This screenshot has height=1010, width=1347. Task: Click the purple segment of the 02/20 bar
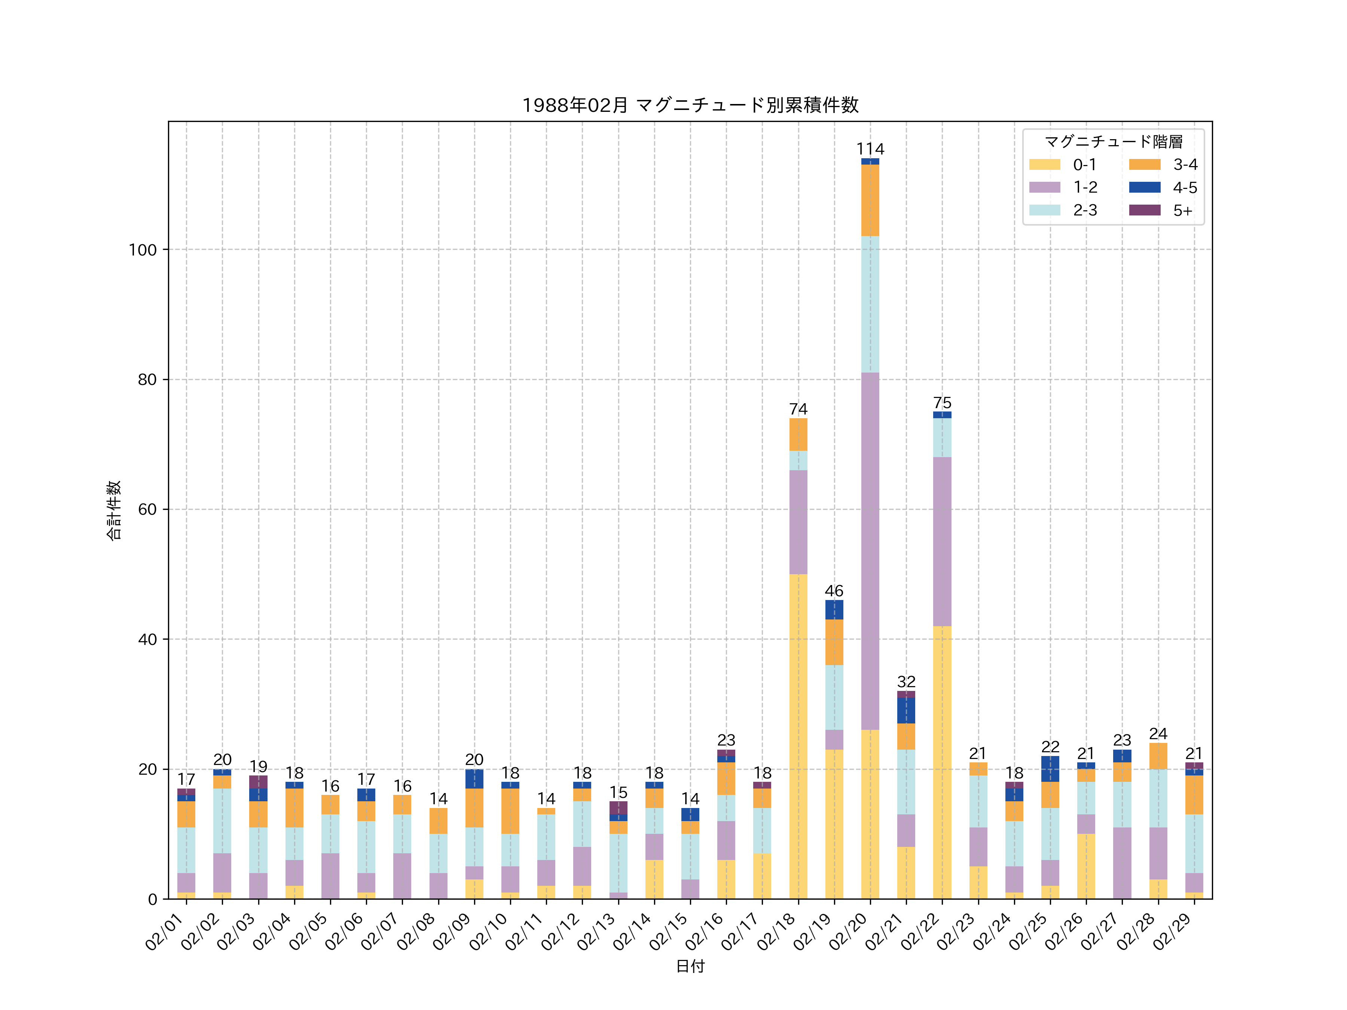(x=870, y=551)
